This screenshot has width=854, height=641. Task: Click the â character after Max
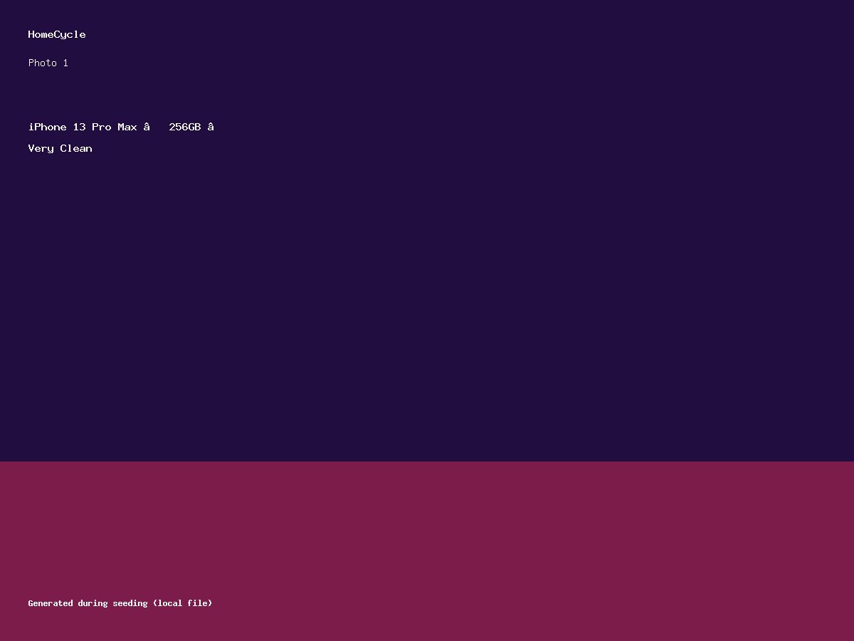pyautogui.click(x=147, y=127)
